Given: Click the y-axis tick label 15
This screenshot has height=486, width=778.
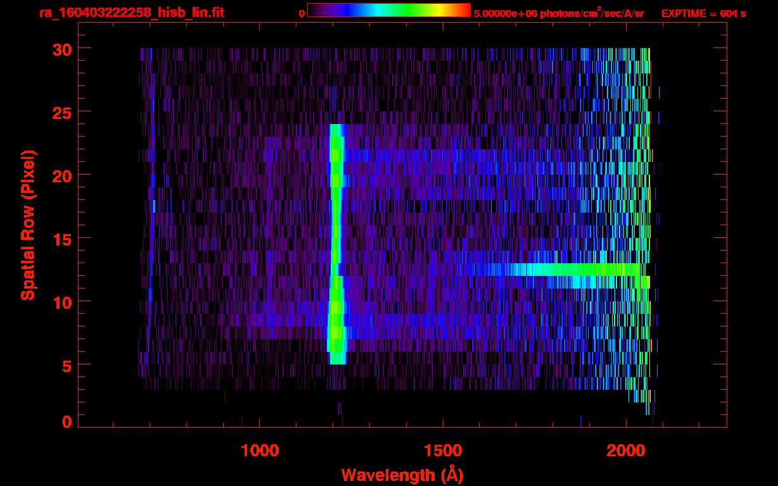Looking at the screenshot, I should (61, 239).
